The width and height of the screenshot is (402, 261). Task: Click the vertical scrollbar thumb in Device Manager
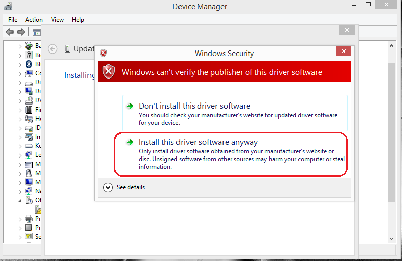coord(391,133)
